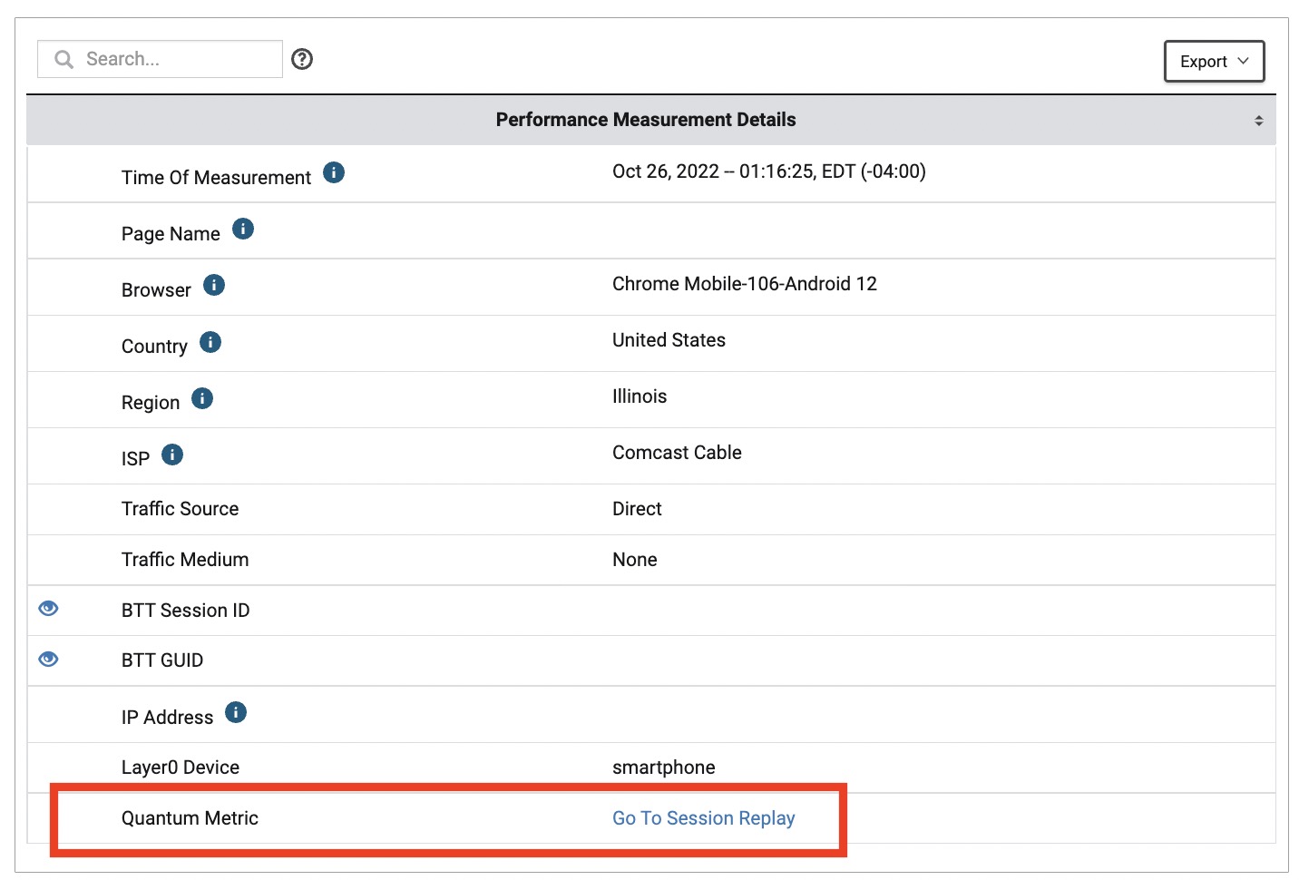This screenshot has height=880, width=1299.
Task: Collapse Performance Measurement Details with sort arrows
Action: coord(1259,121)
